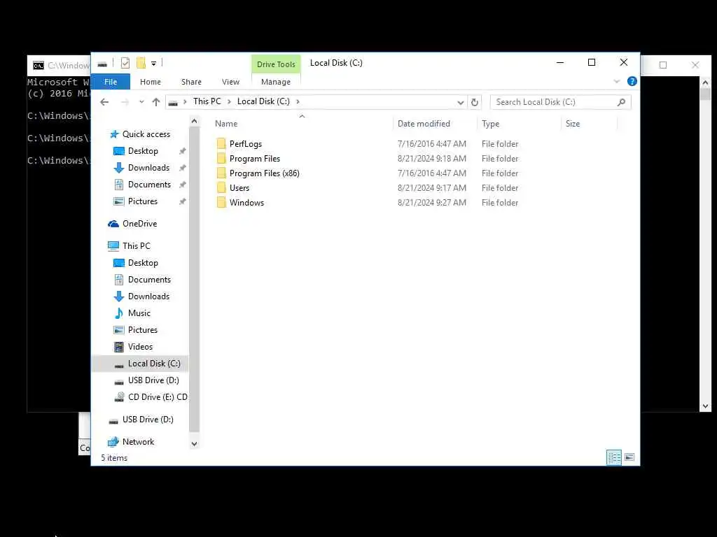Open OneDrive in the navigation pane

(139, 224)
